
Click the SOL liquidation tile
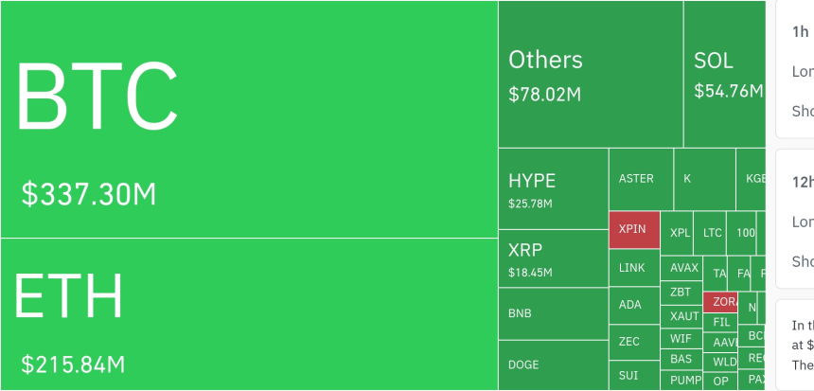coord(724,74)
